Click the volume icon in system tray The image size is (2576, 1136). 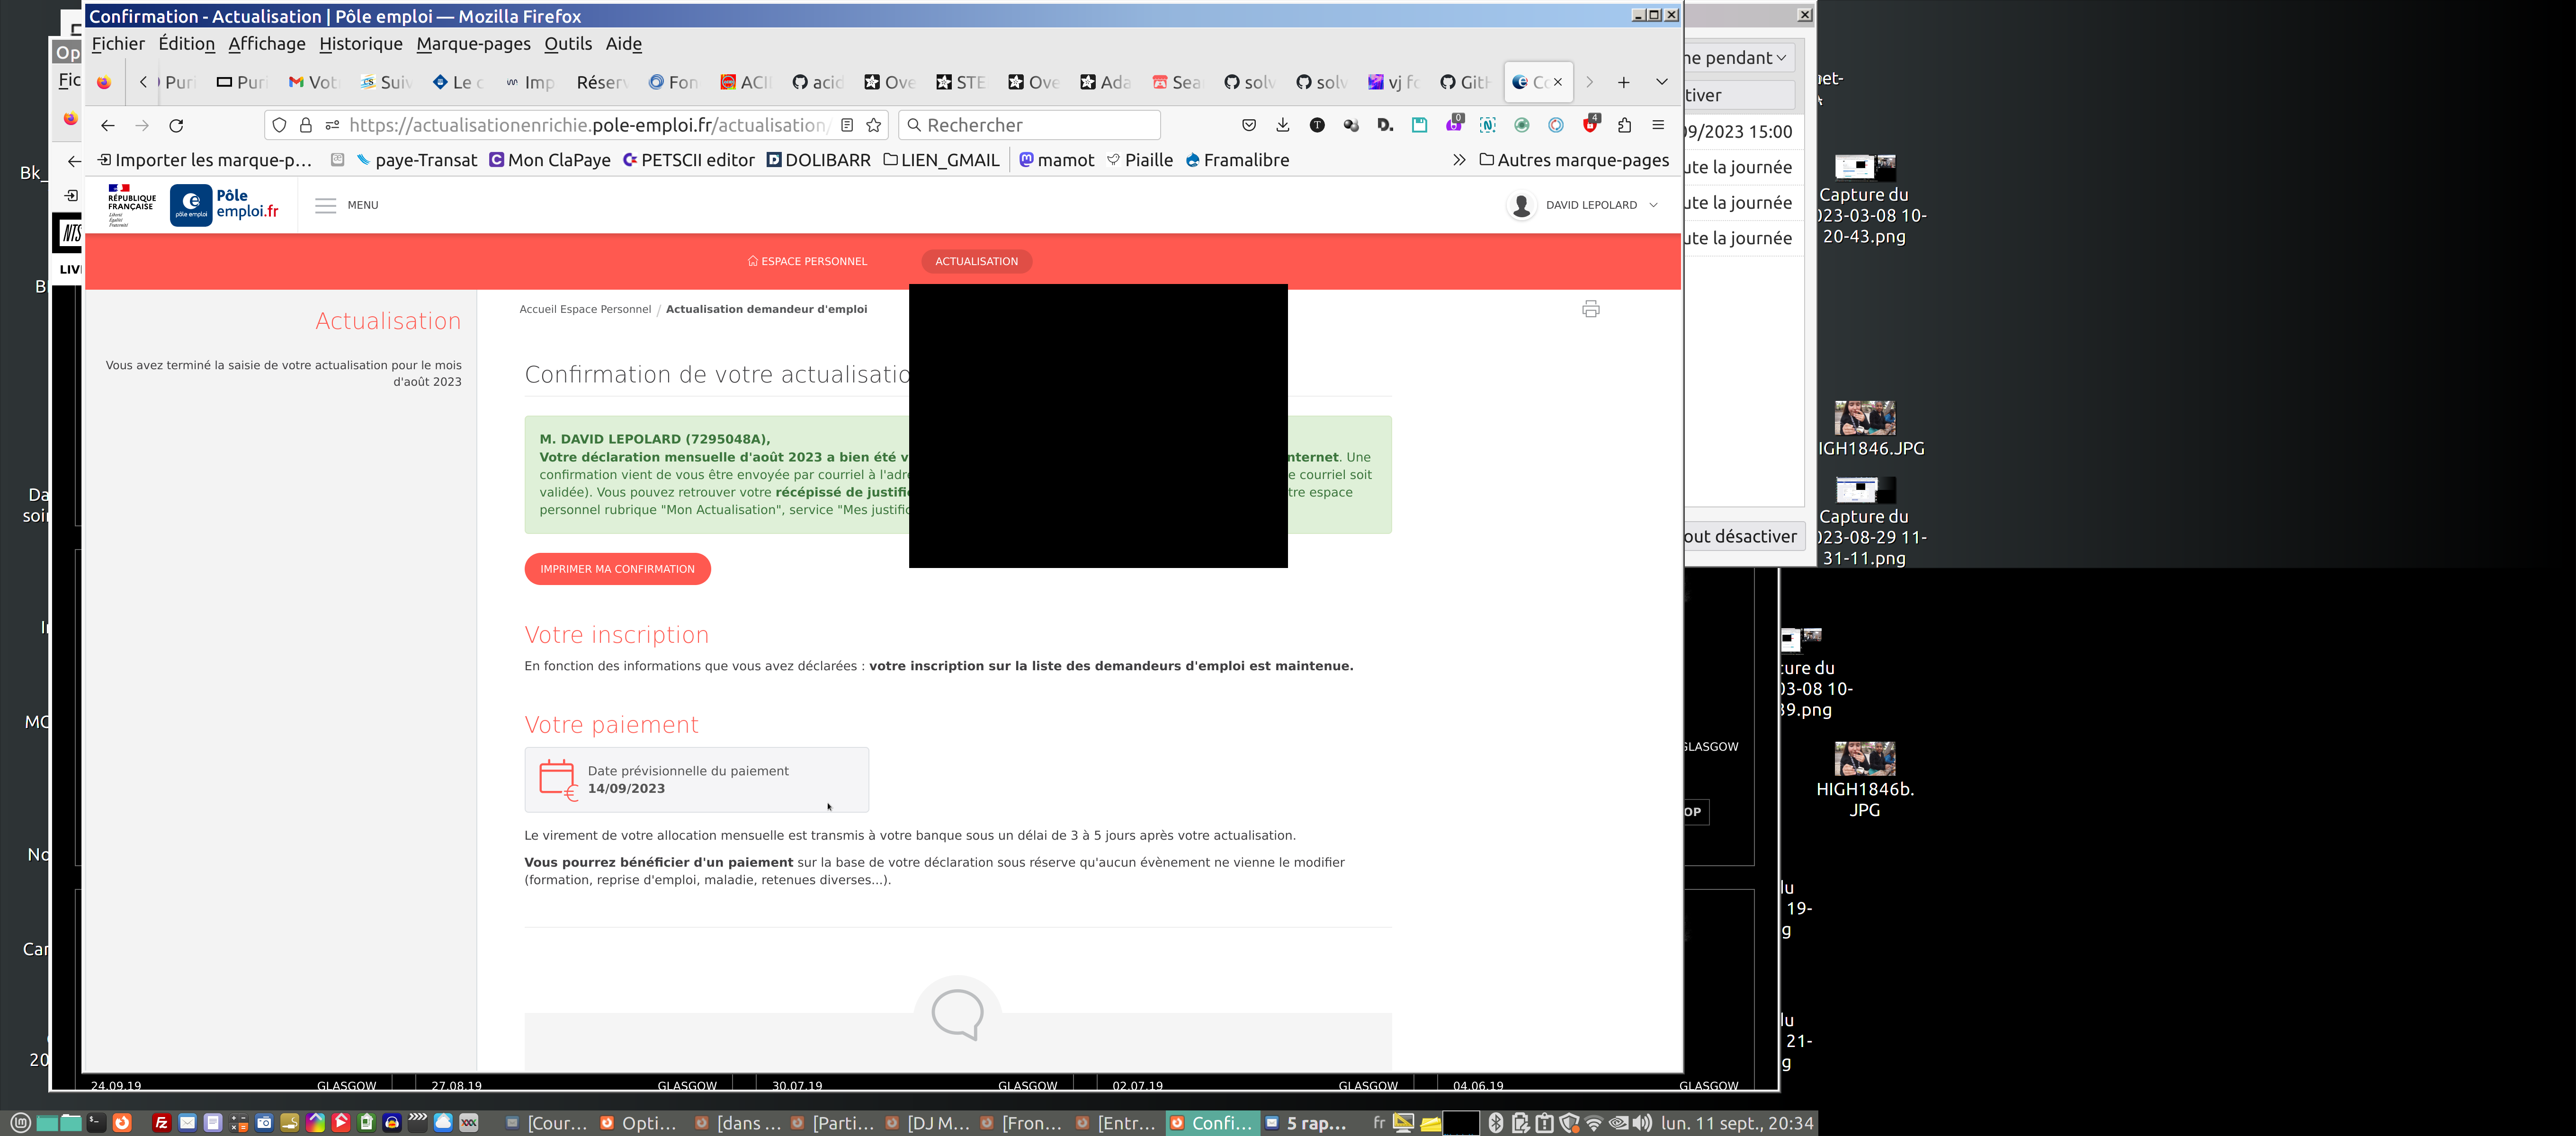(1642, 1123)
